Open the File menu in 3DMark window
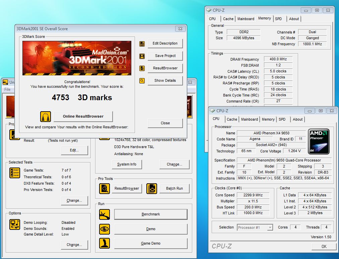This screenshot has width=339, height=259. click(x=7, y=89)
